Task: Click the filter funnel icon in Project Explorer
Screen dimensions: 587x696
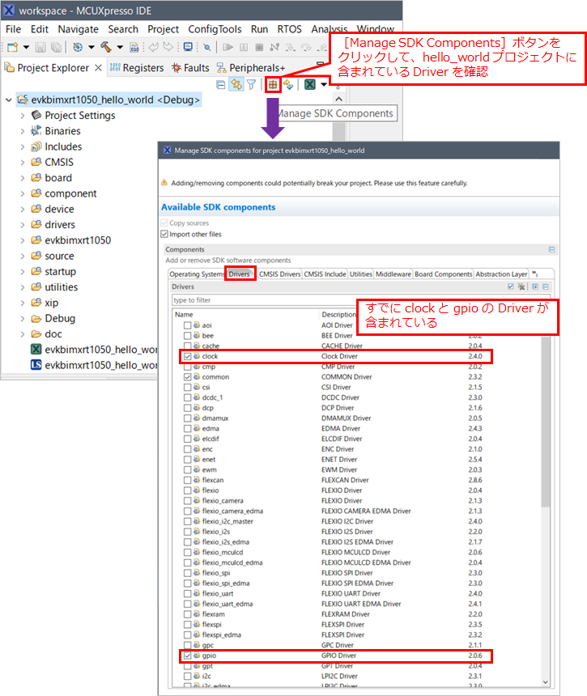Action: (x=251, y=84)
